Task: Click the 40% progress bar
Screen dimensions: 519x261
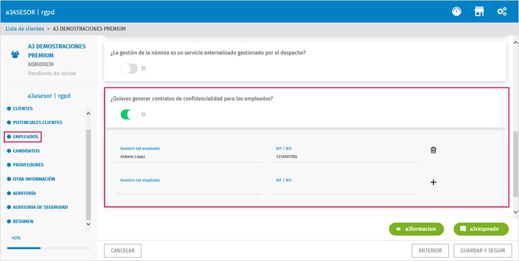Action: (x=49, y=248)
